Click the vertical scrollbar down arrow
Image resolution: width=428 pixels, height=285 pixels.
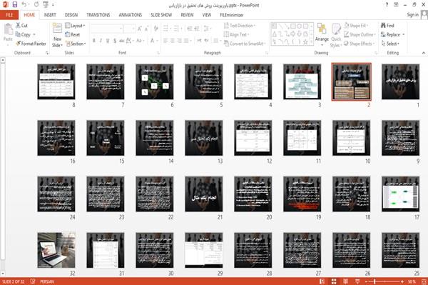[3, 273]
